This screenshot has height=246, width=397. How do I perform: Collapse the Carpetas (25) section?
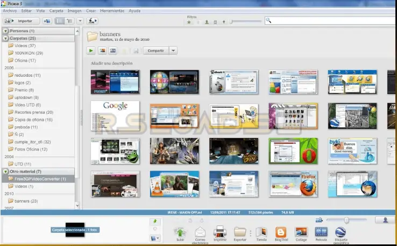pos(5,39)
